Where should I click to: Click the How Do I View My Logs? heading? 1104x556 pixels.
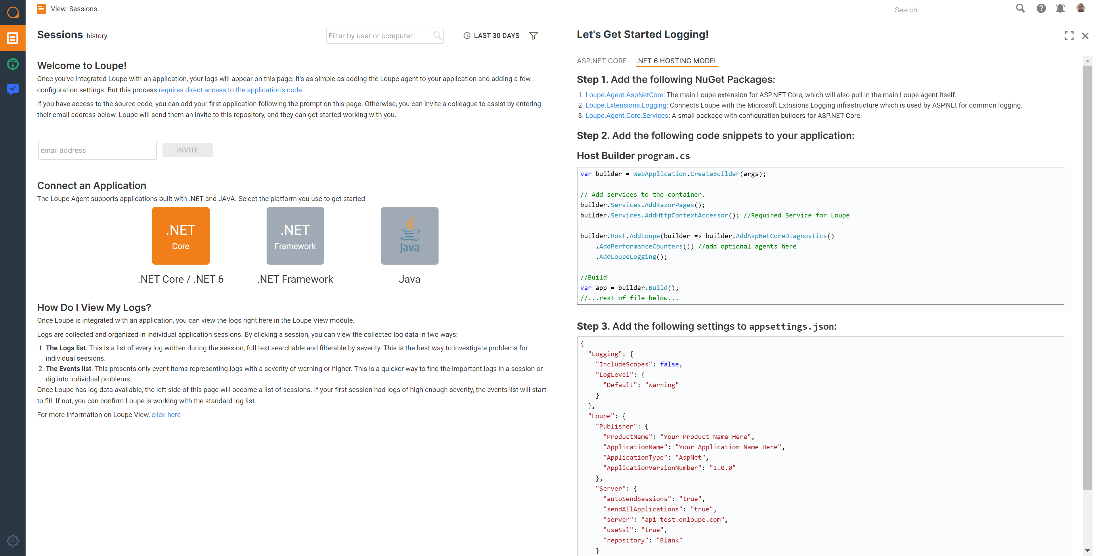point(94,307)
